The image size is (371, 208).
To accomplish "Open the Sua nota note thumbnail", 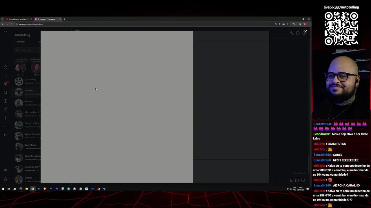I will point(21,68).
